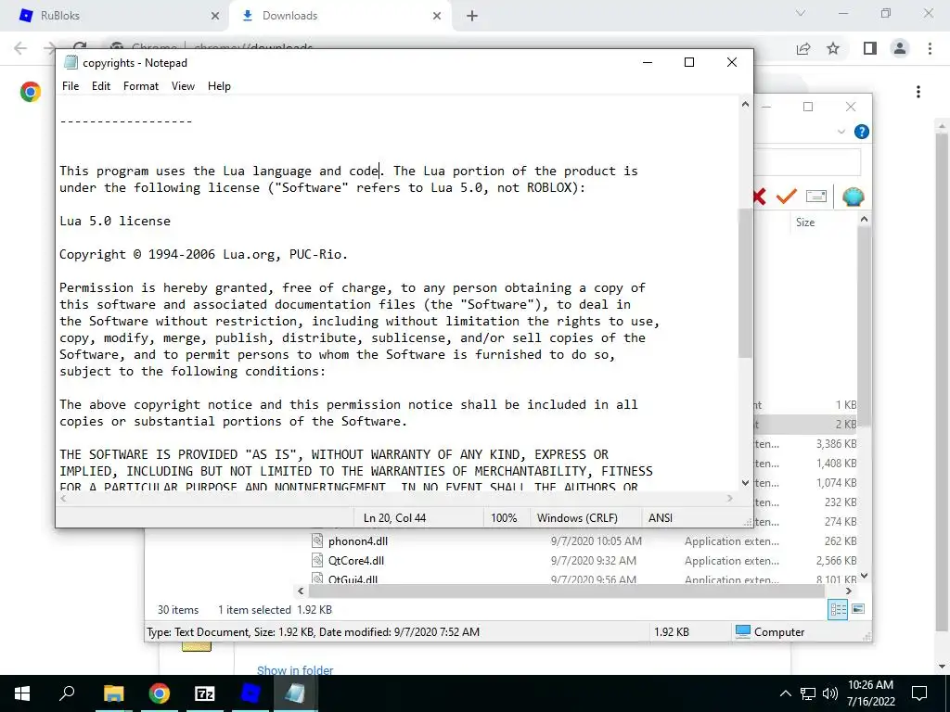Click the volume icon in system tray
The height and width of the screenshot is (712, 950).
(x=830, y=693)
